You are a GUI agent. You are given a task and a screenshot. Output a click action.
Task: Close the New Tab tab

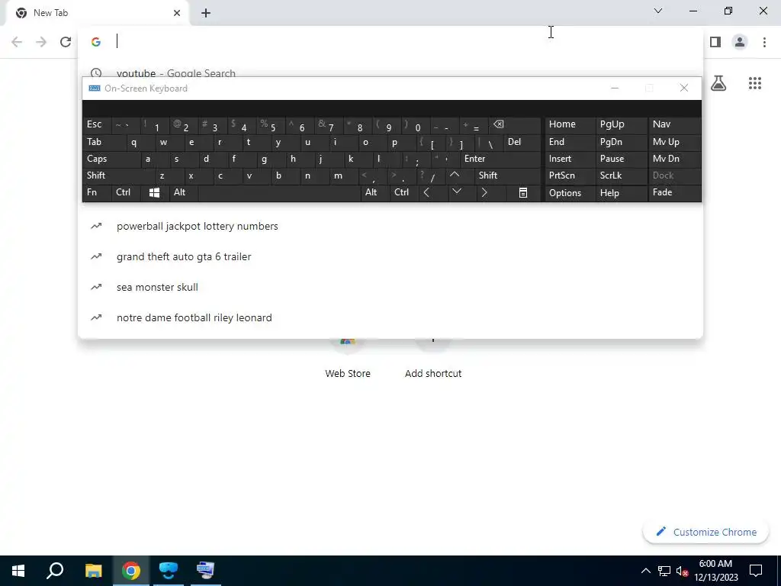pyautogui.click(x=177, y=13)
